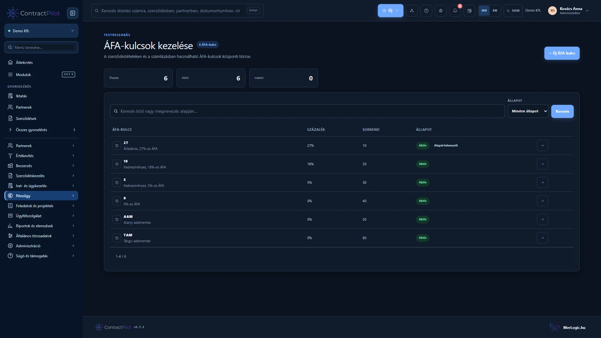
Task: Open details arrow for the 5% row
Action: click(x=542, y=182)
